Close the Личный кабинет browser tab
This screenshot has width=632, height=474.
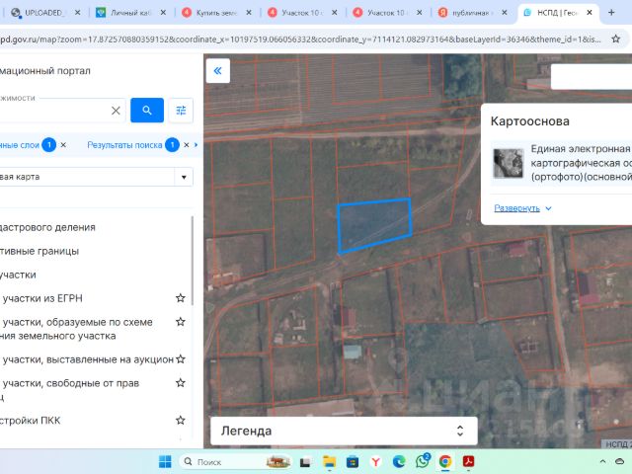click(163, 13)
